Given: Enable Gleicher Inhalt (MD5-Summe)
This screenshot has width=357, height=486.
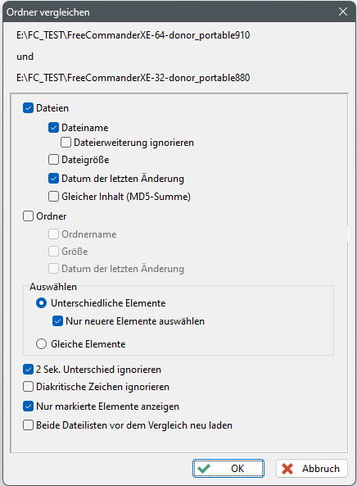Looking at the screenshot, I should pos(53,196).
